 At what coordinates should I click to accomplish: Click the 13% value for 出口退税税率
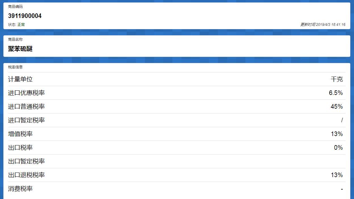point(337,175)
